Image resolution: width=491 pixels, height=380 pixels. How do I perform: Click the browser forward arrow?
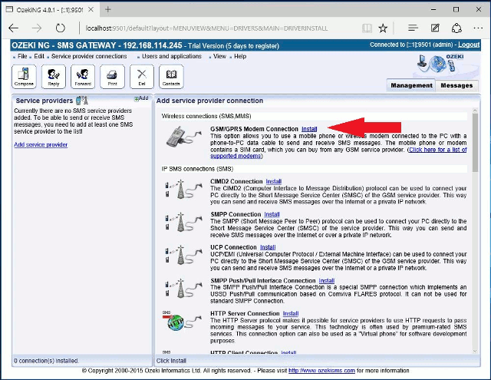[x=37, y=28]
